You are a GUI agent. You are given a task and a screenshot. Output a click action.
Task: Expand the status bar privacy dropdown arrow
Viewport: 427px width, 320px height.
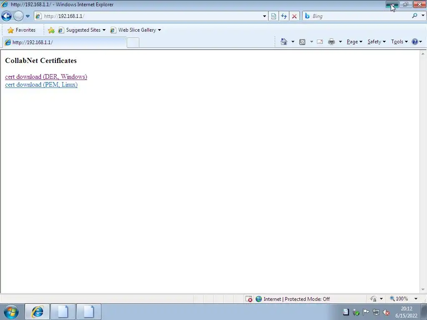tap(381, 299)
